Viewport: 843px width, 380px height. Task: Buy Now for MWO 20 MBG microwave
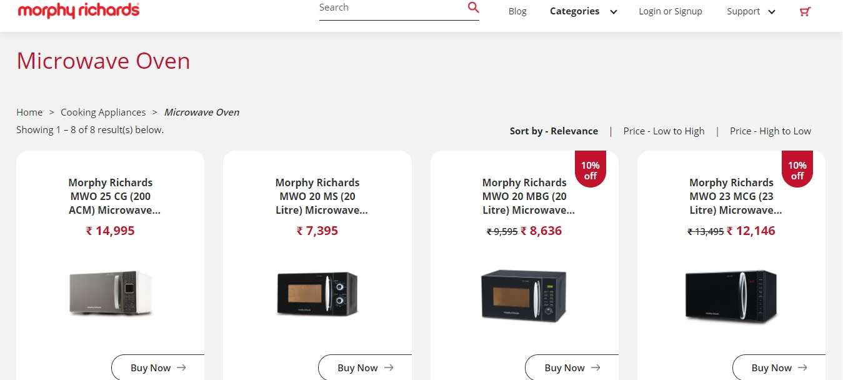572,367
